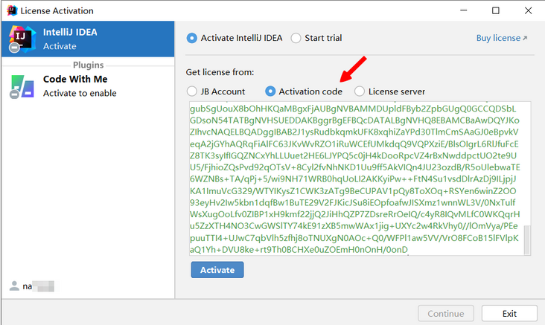545x325 pixels.
Task: Select the IntelliJ IDEA product icon
Action: 22,39
